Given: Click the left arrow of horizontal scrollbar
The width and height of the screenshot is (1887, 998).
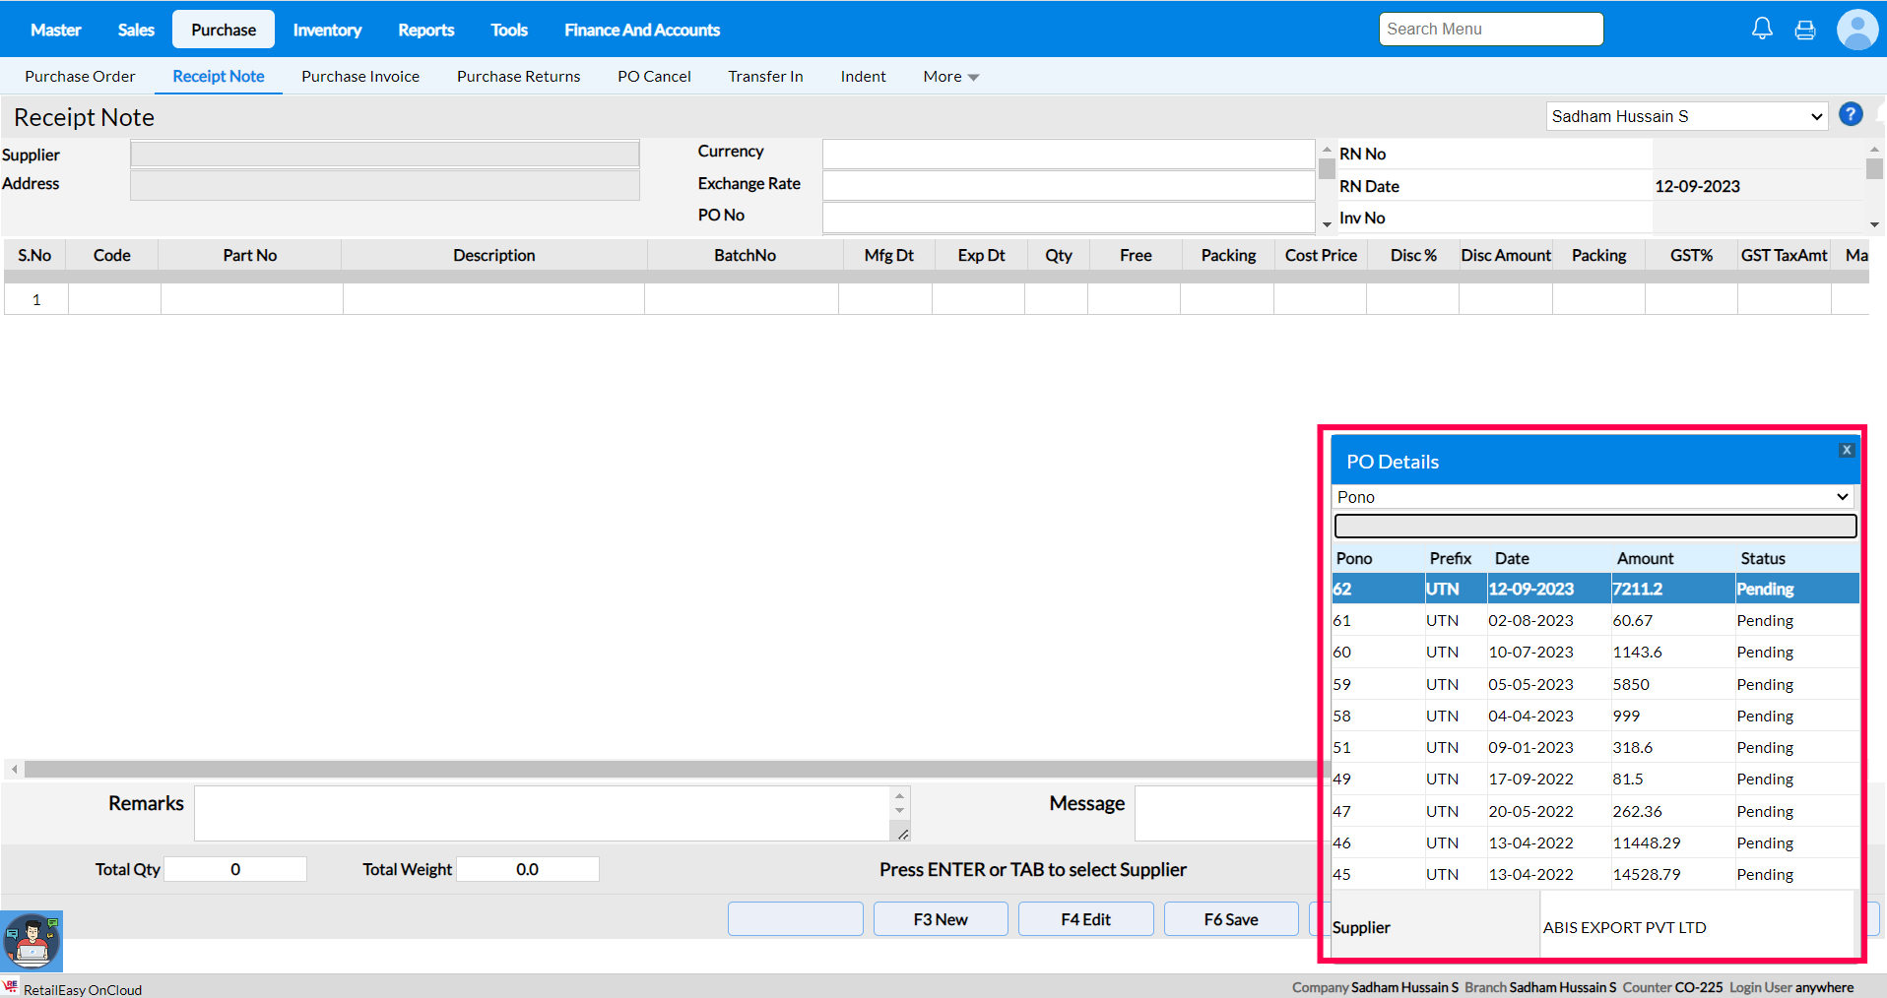Looking at the screenshot, I should click(x=14, y=769).
